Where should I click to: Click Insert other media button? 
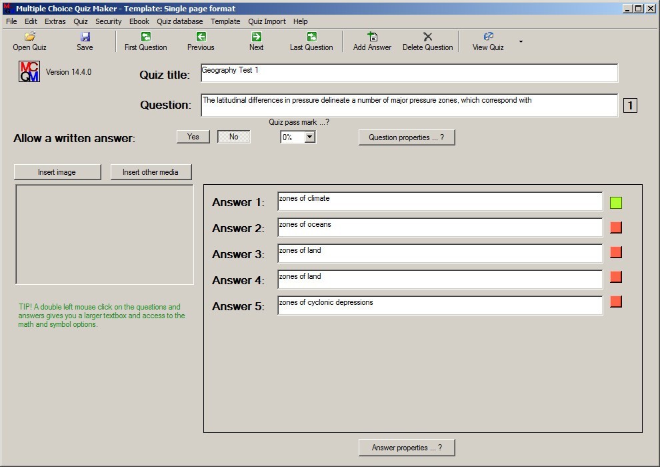tap(151, 172)
